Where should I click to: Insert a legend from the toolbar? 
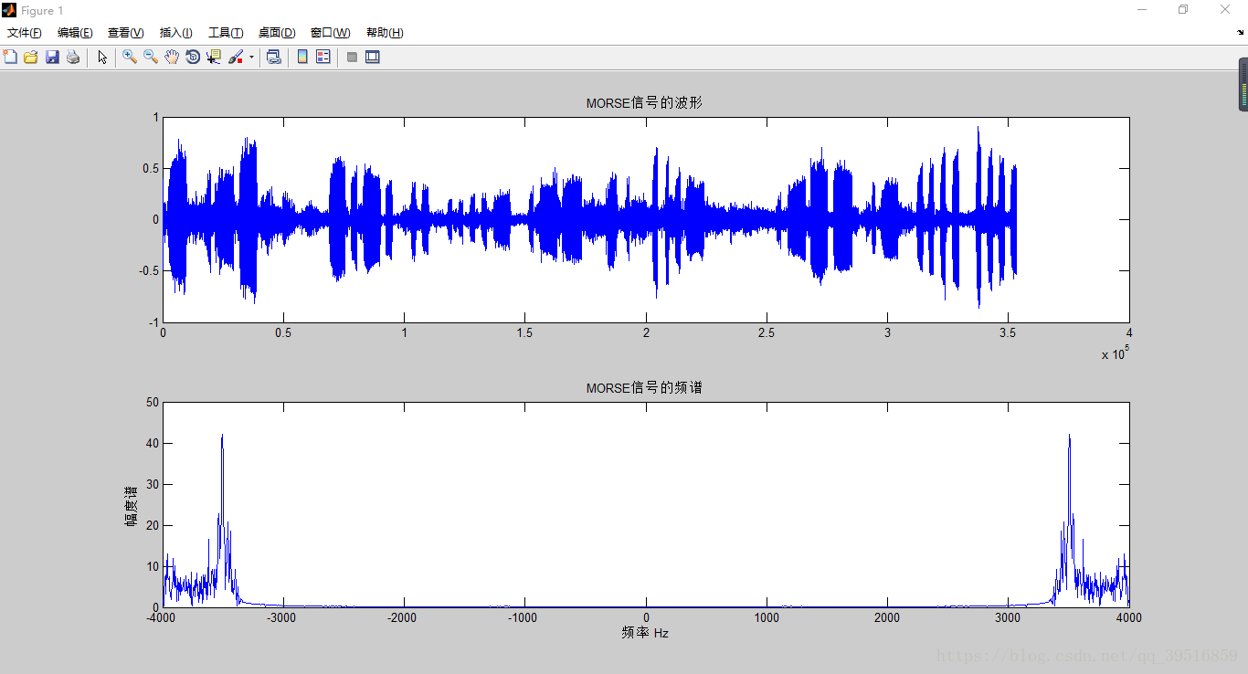pos(323,57)
